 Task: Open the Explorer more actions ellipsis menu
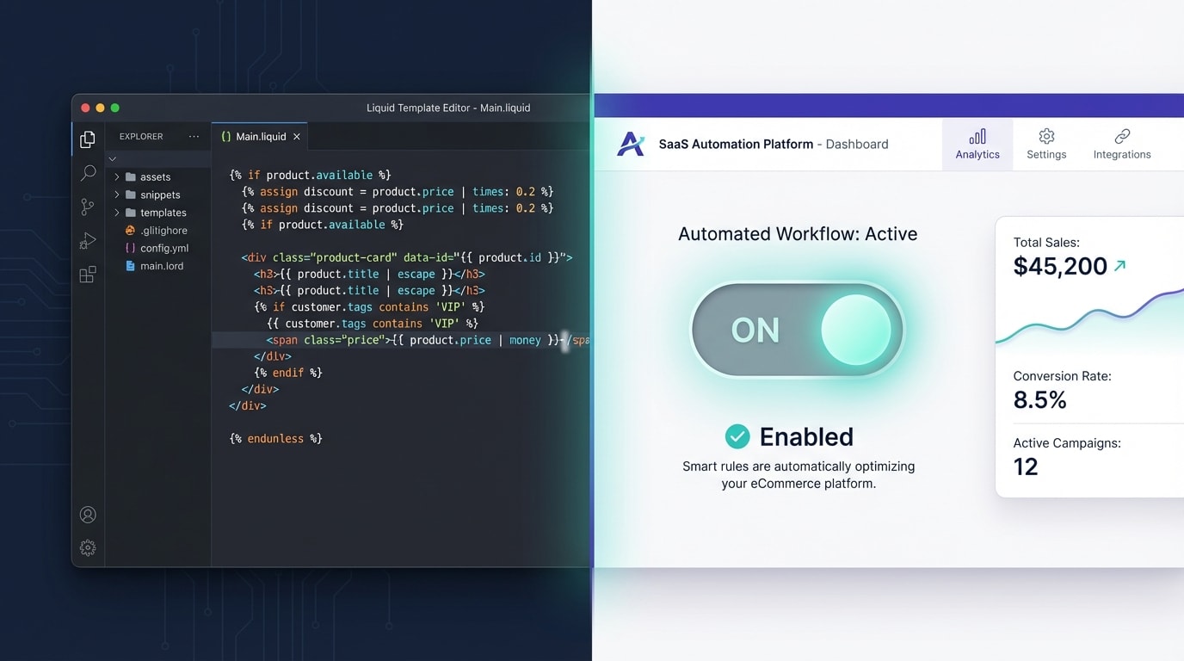(x=194, y=136)
